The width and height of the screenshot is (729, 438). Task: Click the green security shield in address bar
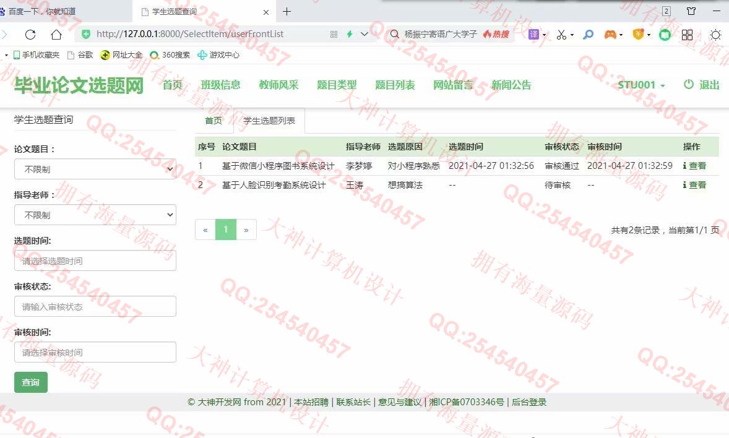click(85, 34)
